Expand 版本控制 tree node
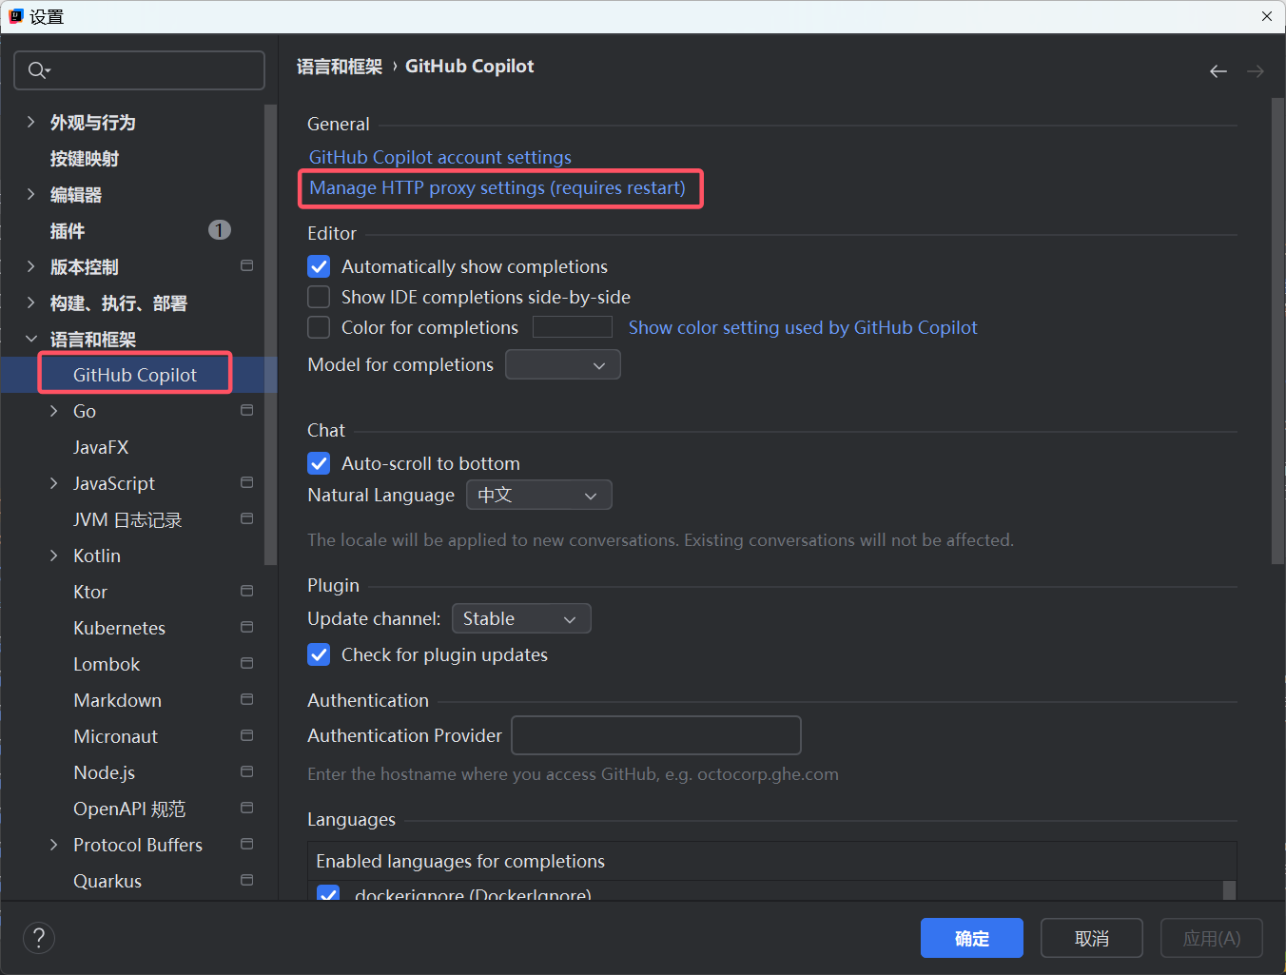Image resolution: width=1286 pixels, height=975 pixels. 31,266
